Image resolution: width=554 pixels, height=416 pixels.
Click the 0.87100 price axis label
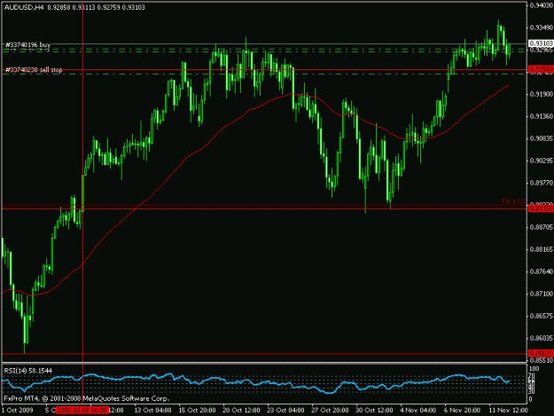[x=542, y=294]
